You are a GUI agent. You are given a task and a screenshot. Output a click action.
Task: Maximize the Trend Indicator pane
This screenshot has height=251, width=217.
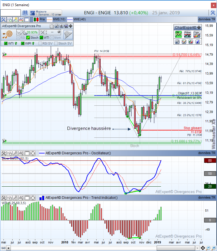pyautogui.click(x=27, y=198)
